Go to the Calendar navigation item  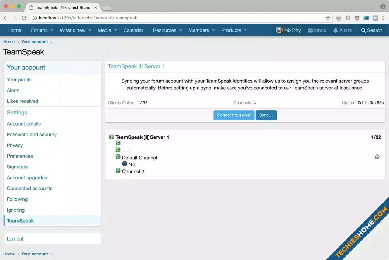tap(133, 30)
